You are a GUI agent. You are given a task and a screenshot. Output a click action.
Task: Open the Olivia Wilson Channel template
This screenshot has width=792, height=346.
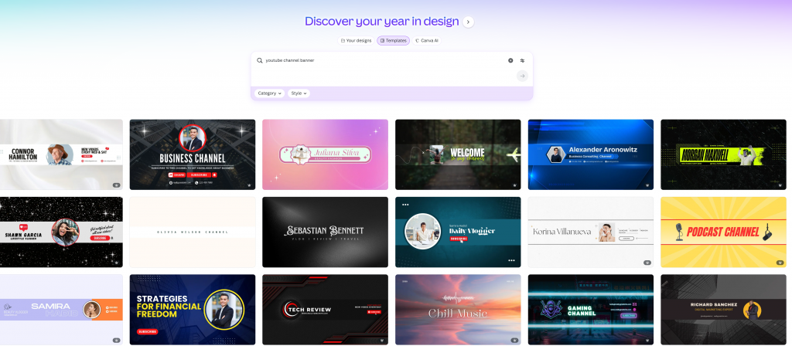193,232
